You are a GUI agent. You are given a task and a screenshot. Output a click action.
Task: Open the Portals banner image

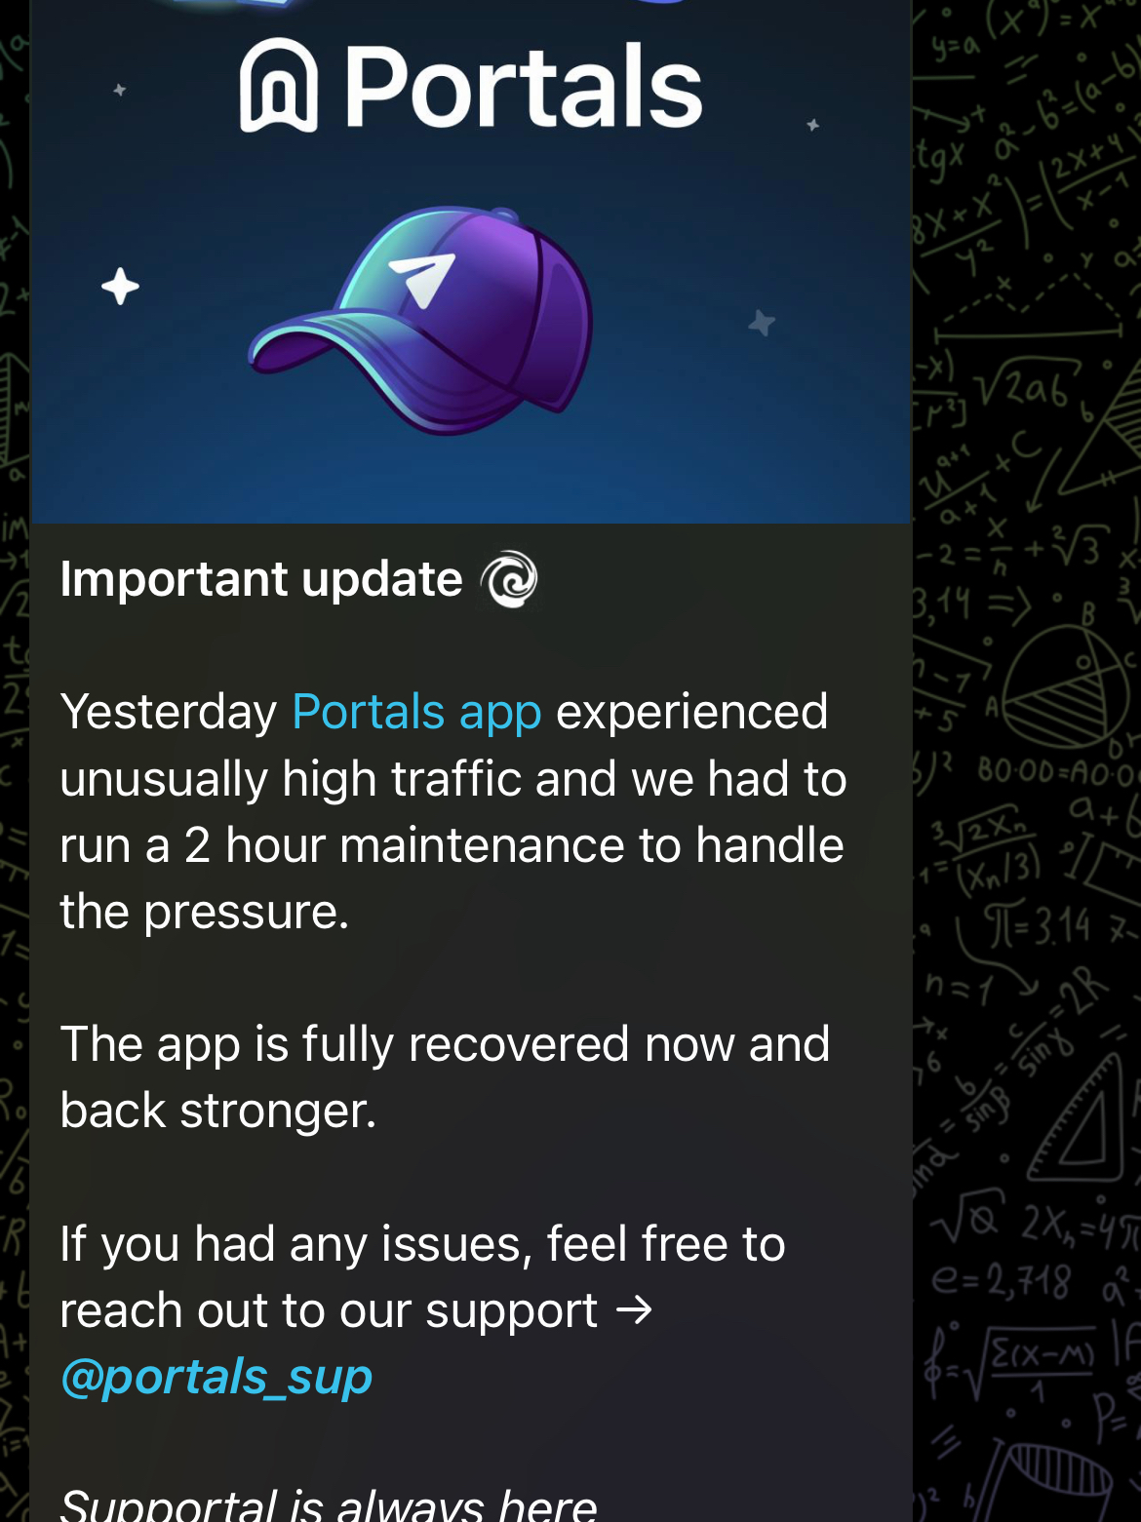point(471,261)
